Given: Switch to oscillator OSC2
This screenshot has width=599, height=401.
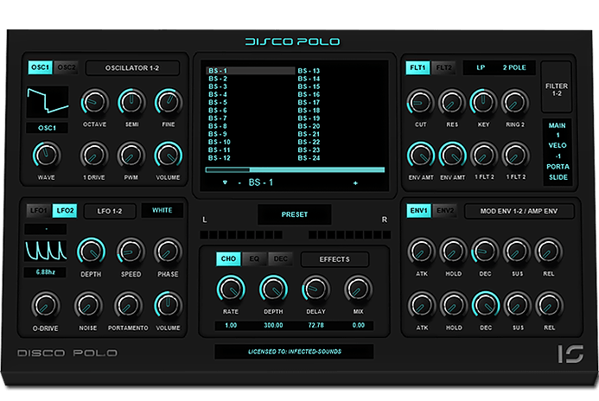Looking at the screenshot, I should coord(67,67).
